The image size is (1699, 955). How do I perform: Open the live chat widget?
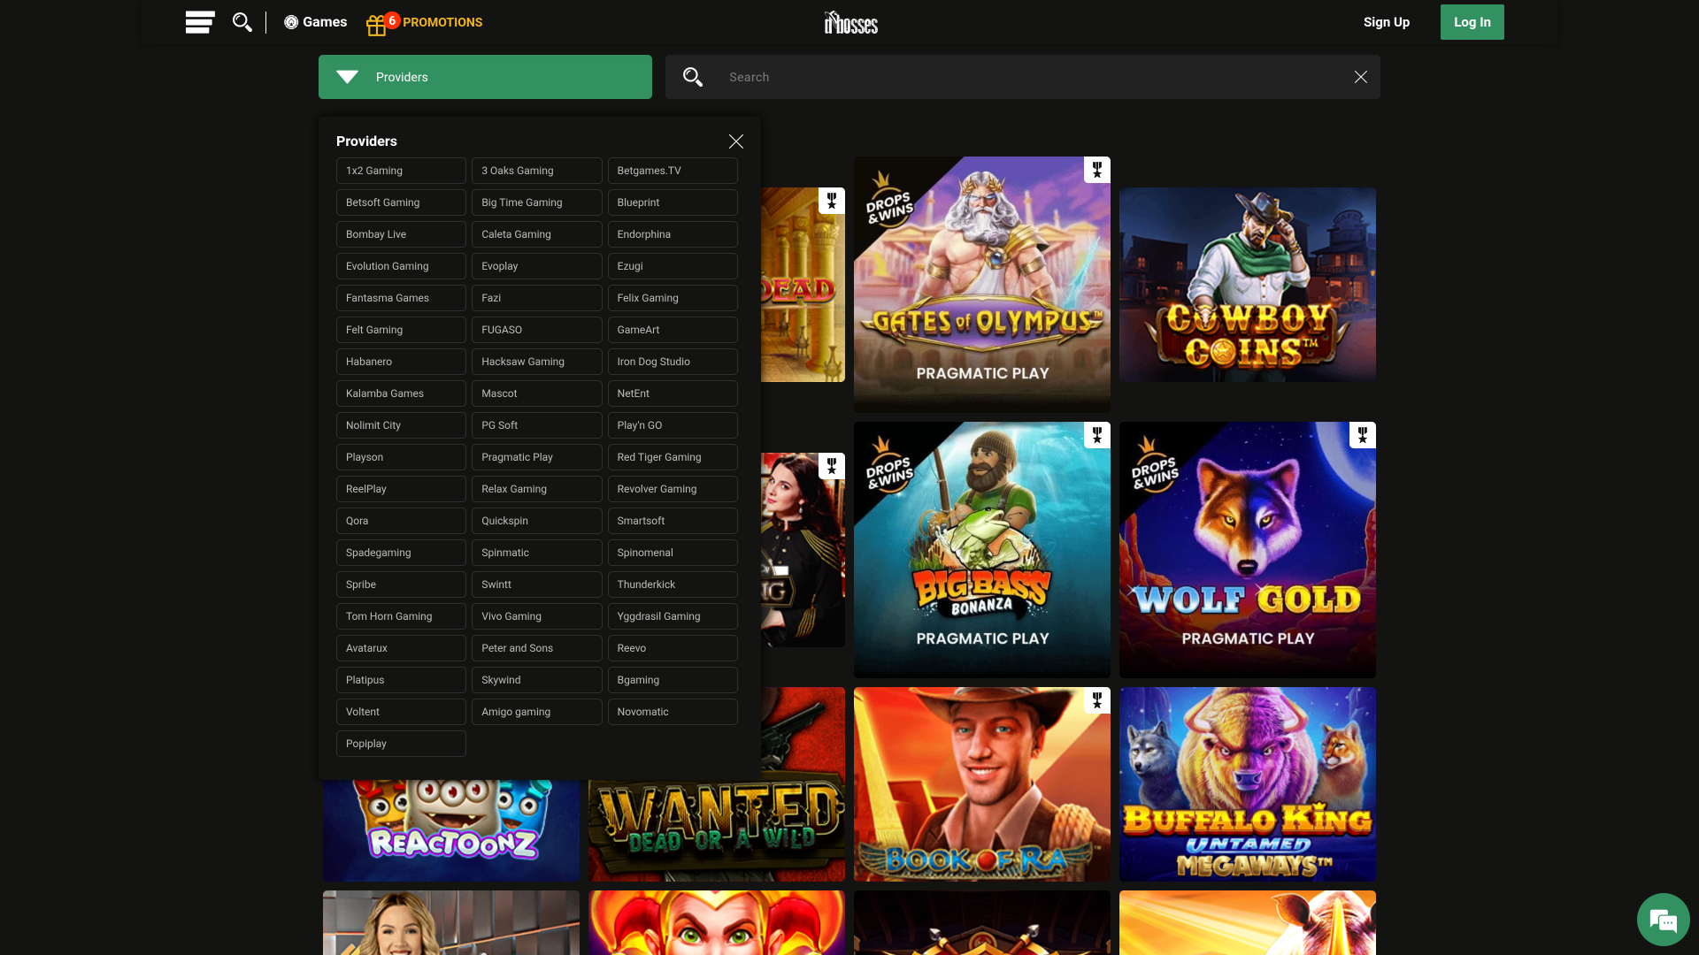point(1664,919)
